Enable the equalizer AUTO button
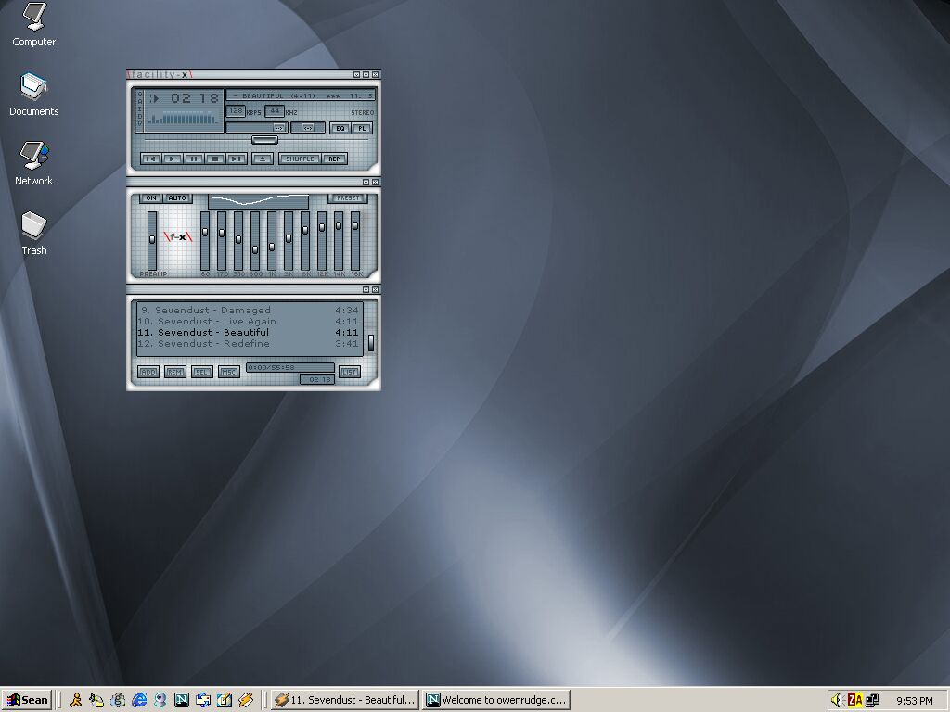The image size is (950, 712). pos(176,198)
